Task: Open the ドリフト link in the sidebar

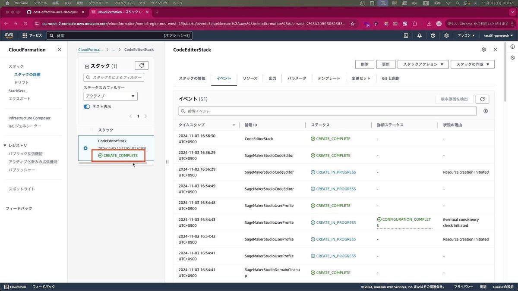Action: click(22, 82)
